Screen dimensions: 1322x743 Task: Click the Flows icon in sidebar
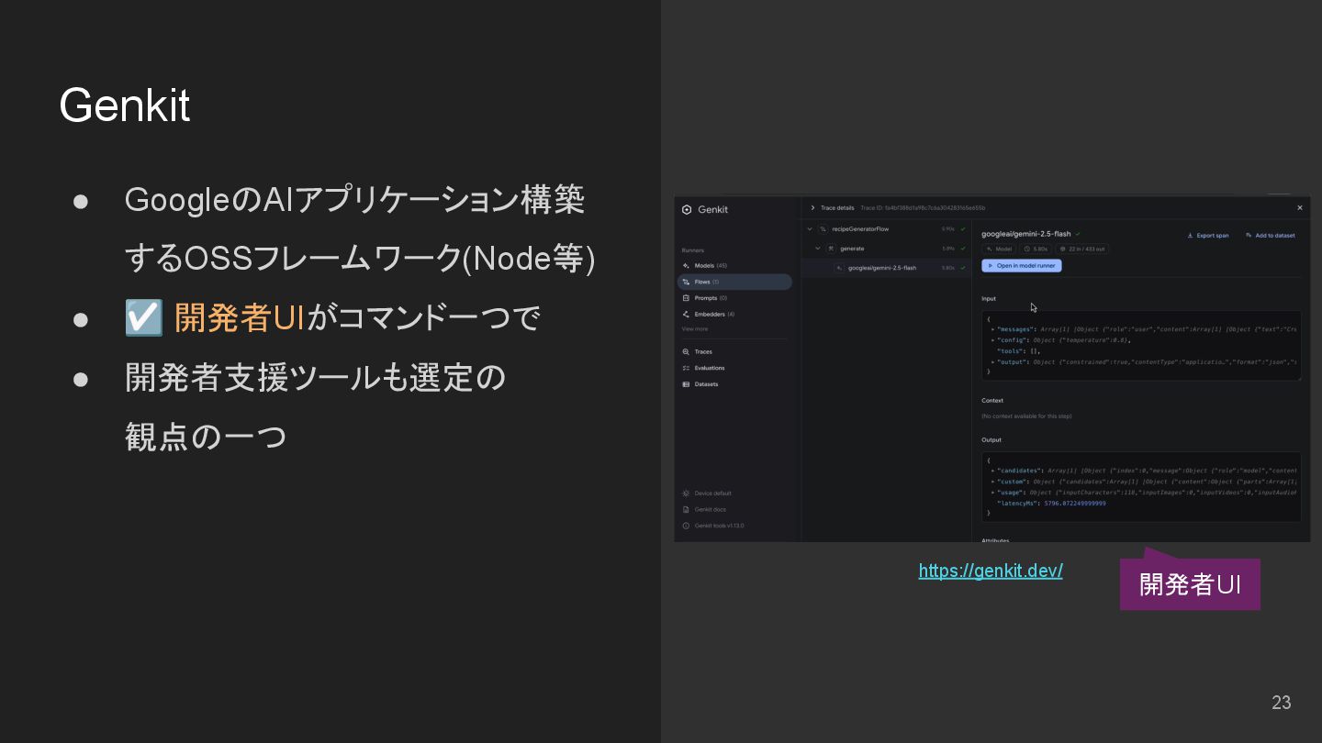coord(686,282)
